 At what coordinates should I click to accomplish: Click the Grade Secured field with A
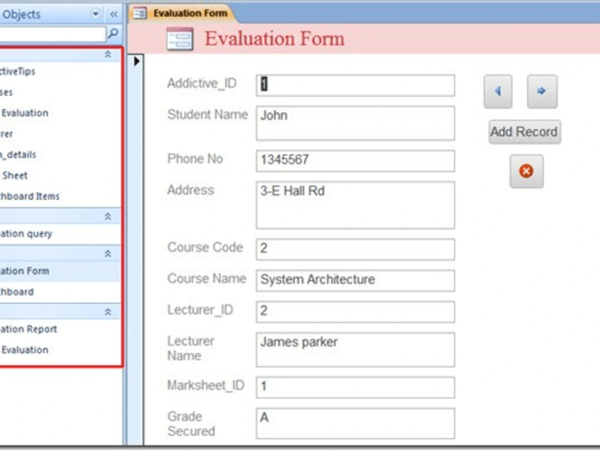click(x=355, y=423)
